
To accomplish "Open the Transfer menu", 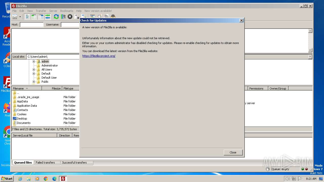I will coord(41,11).
